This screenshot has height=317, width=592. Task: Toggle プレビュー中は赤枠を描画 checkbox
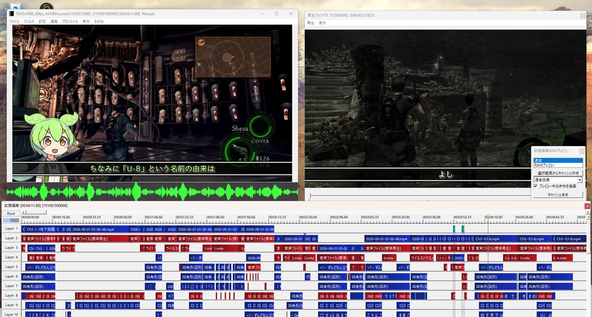click(x=536, y=186)
